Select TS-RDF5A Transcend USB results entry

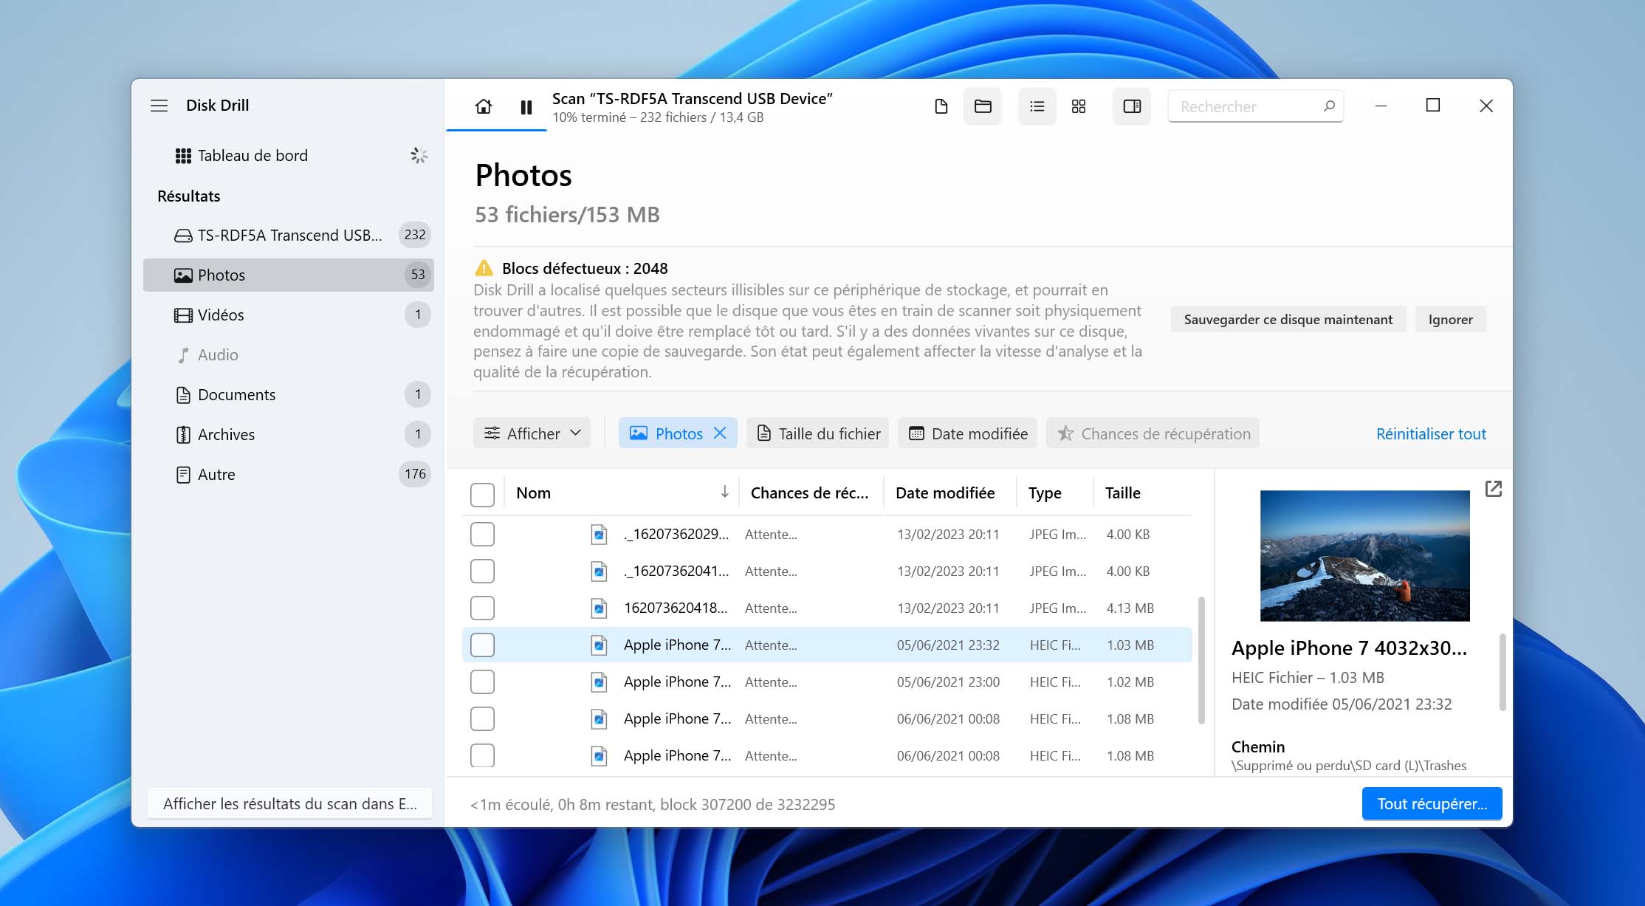coord(288,235)
